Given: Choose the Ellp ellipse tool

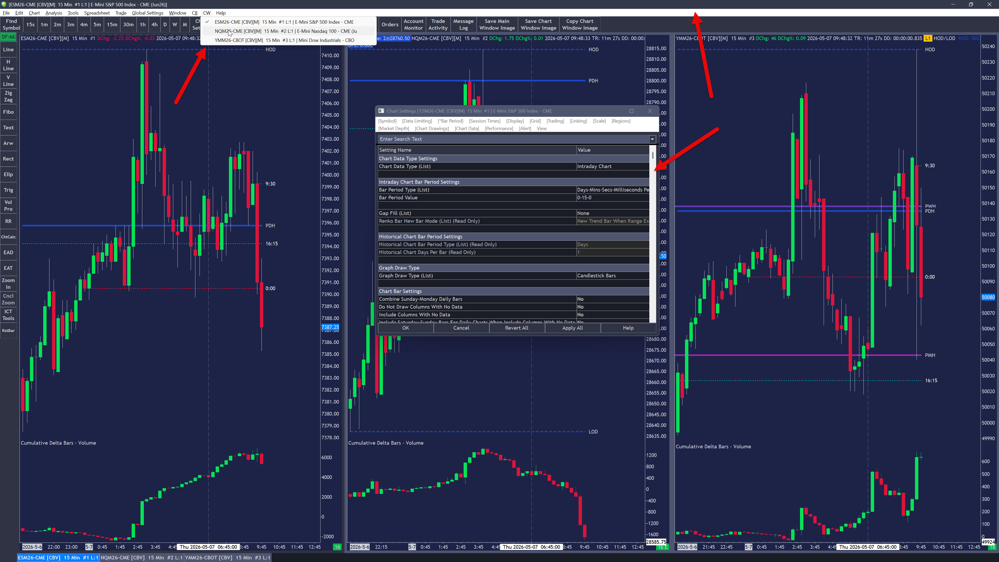Looking at the screenshot, I should click(x=8, y=174).
